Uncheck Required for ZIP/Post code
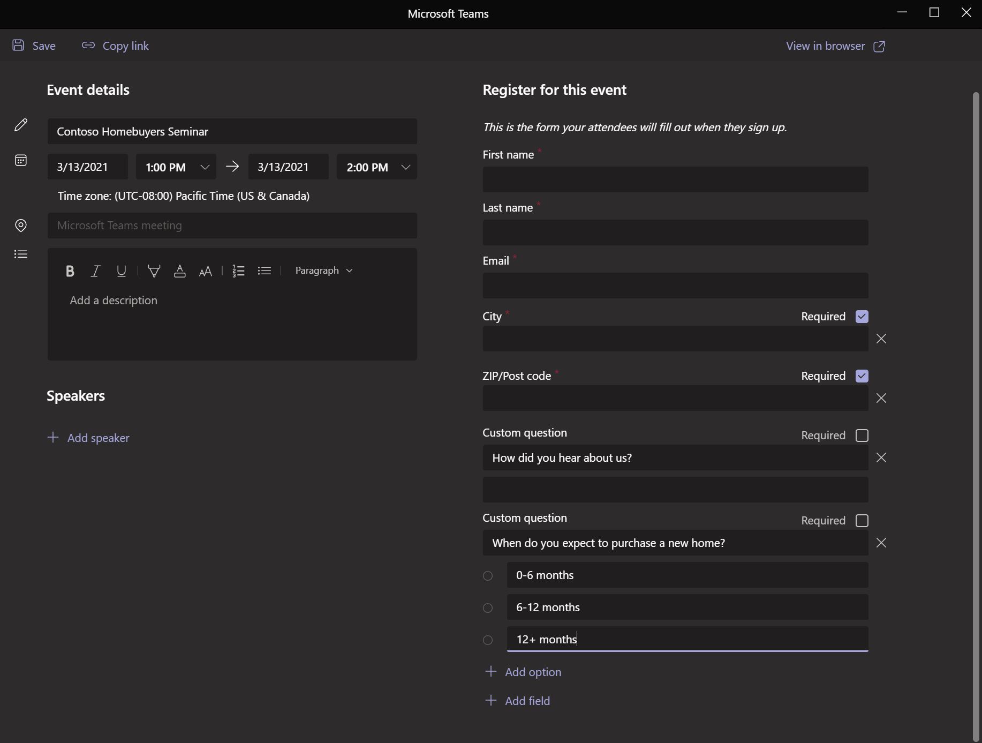Screen dimensions: 982x743 pyautogui.click(x=862, y=376)
